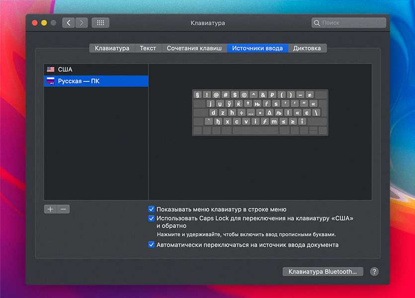The width and height of the screenshot is (415, 298).
Task: Toggle «Показывать меню клавиатур в строке меню»
Action: 152,210
